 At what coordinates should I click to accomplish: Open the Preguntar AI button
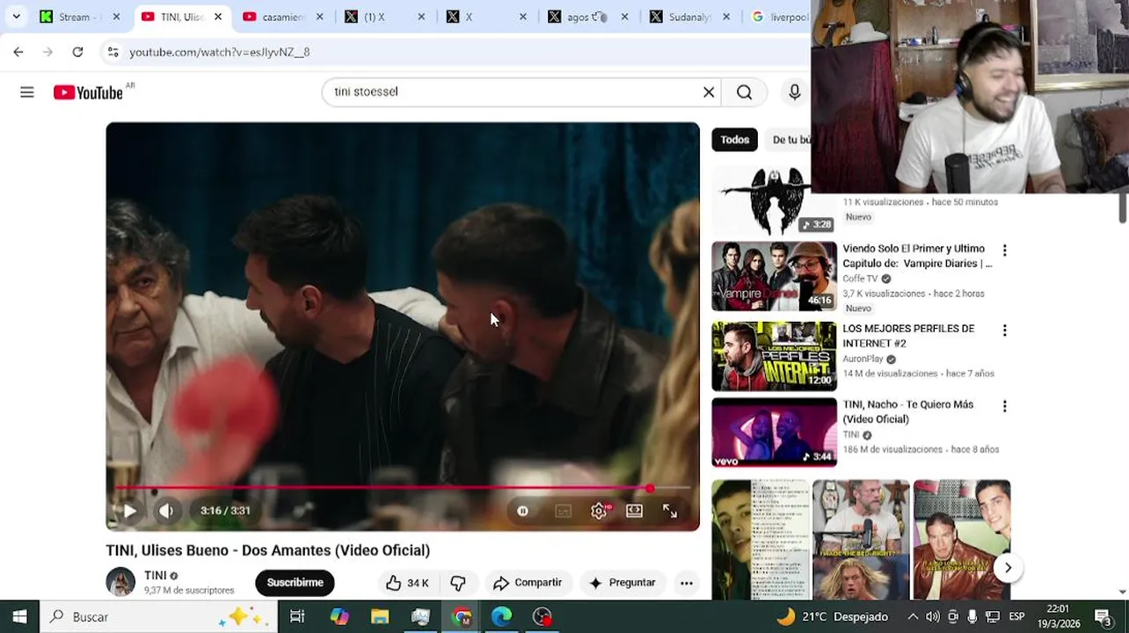[x=623, y=583]
